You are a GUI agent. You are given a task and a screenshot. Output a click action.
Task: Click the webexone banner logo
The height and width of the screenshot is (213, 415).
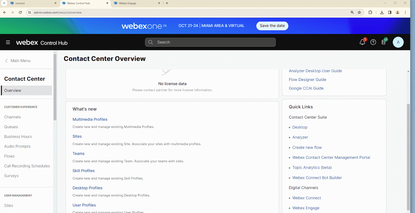click(x=144, y=26)
